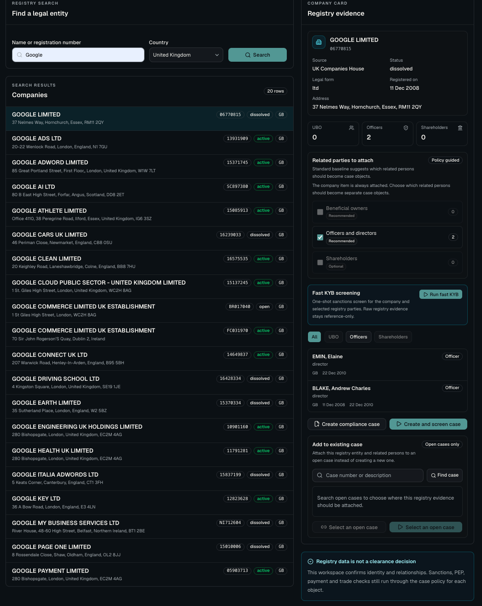Viewport: 482px width, 606px height.
Task: Select GOOGLE DRIVING SCHOOL LTD result
Action: click(150, 383)
